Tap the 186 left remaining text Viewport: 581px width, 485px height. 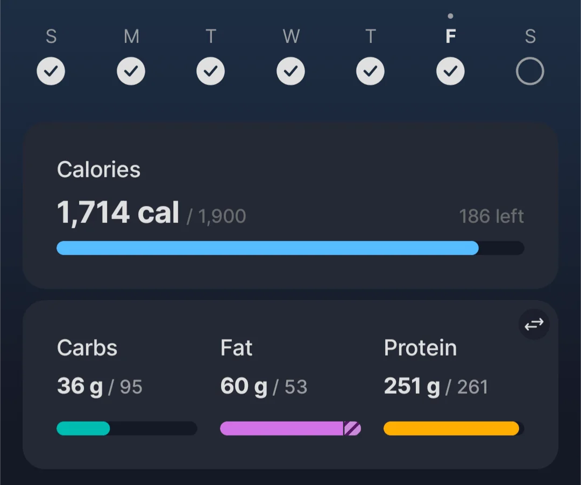[491, 216]
